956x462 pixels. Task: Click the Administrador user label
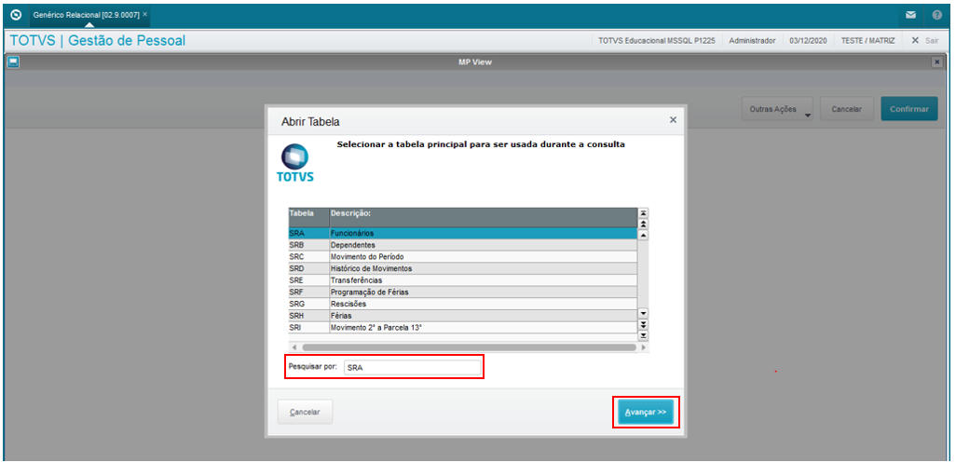click(752, 41)
